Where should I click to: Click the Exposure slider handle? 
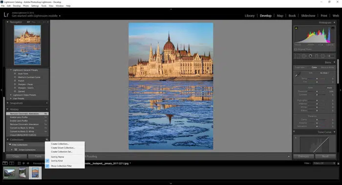(317, 91)
